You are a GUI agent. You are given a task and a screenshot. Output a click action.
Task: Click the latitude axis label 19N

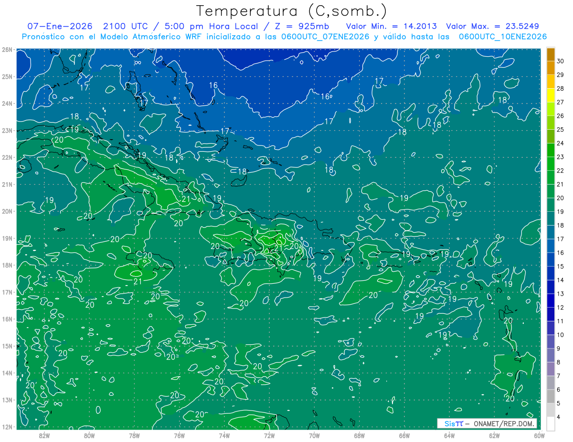point(7,238)
